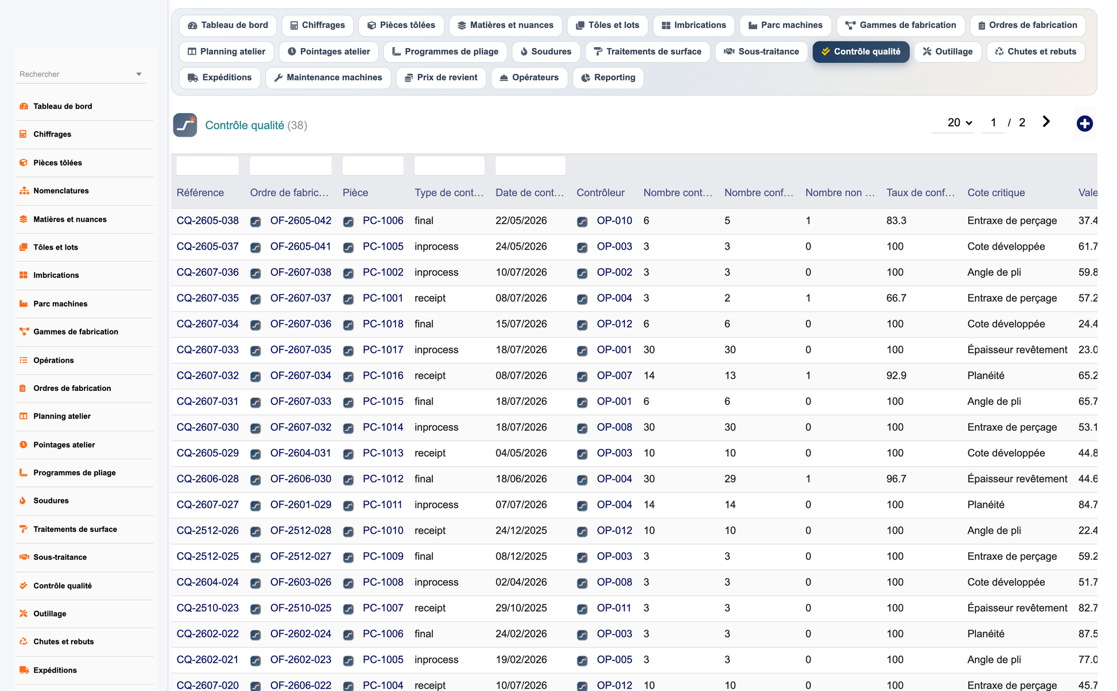Viewport: 1117px width, 691px height.
Task: Open record CQ-2510-023
Action: (208, 608)
